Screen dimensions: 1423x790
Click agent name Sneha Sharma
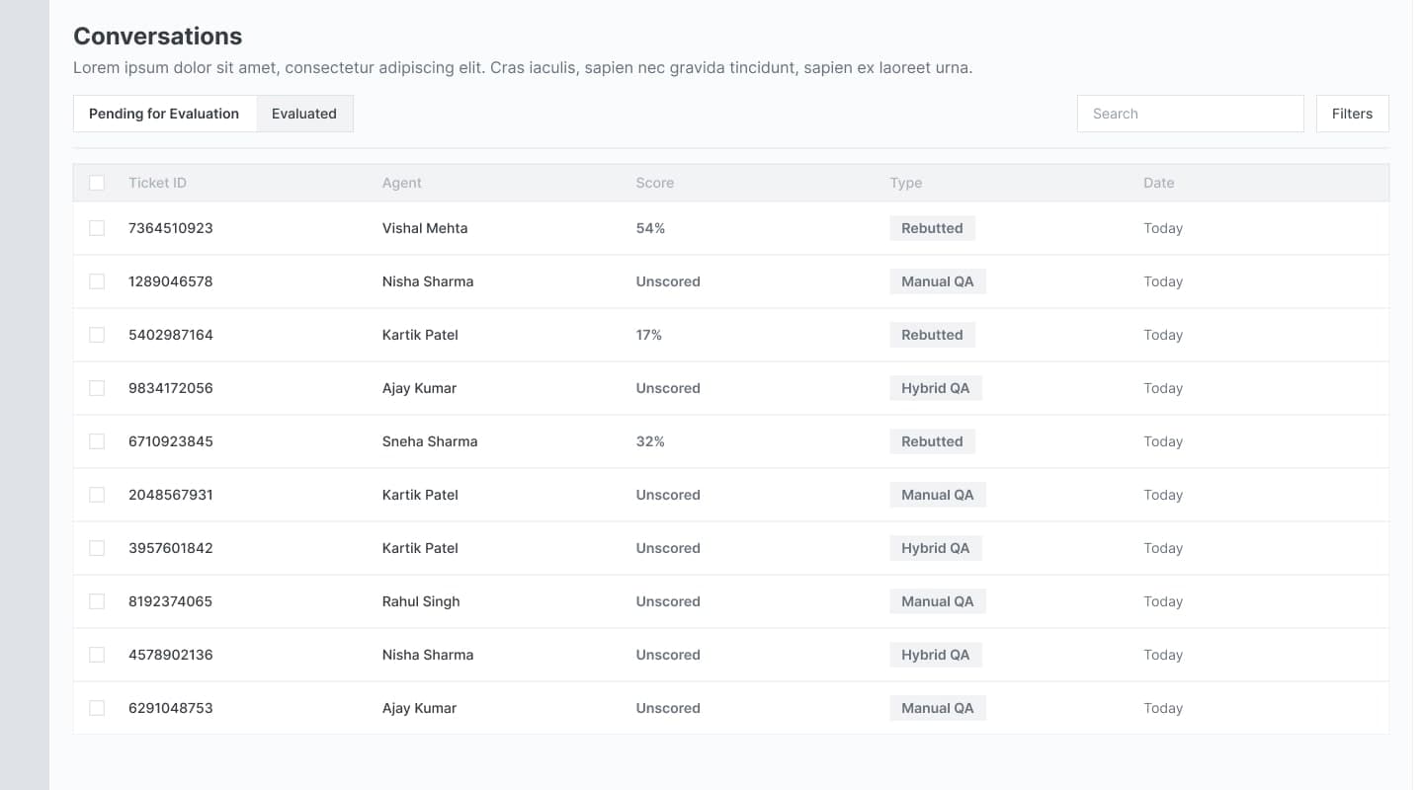tap(430, 441)
